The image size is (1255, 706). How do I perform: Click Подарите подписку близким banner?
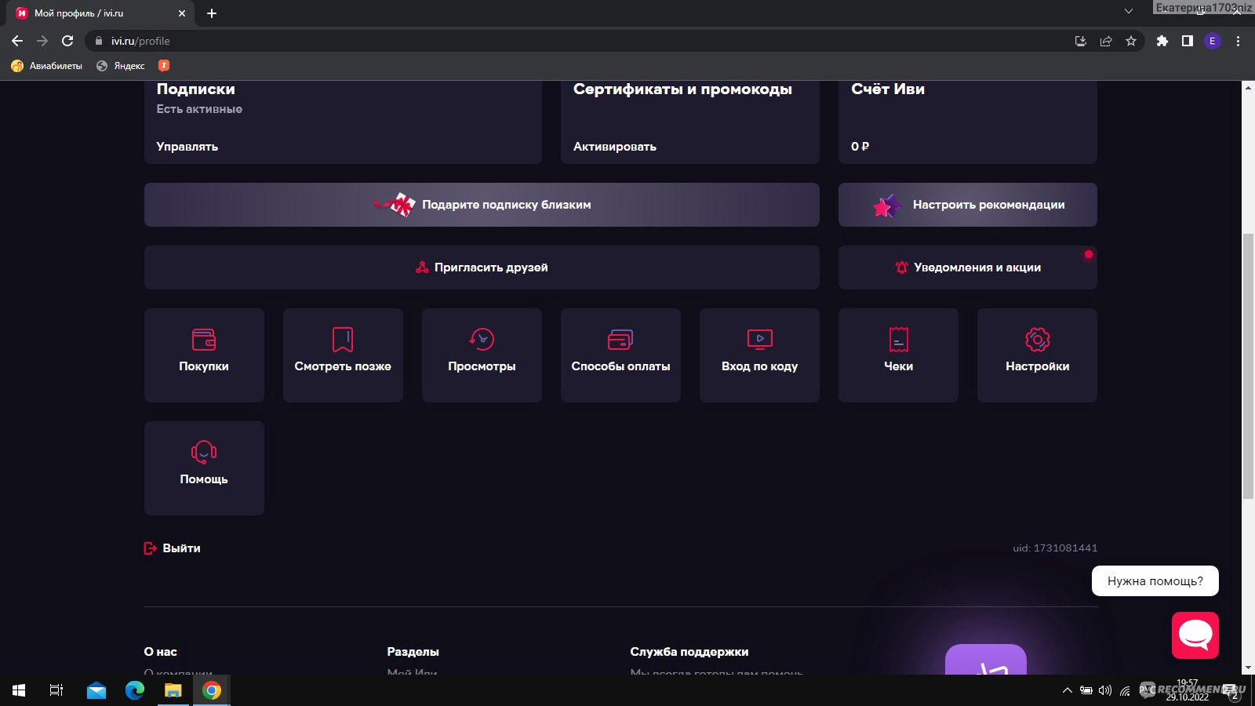tap(482, 205)
